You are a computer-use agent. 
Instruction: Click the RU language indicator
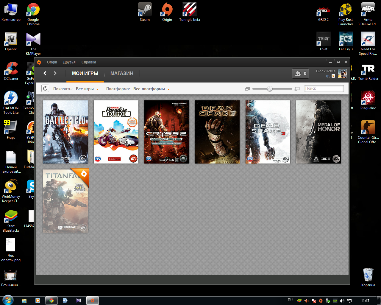(290, 300)
